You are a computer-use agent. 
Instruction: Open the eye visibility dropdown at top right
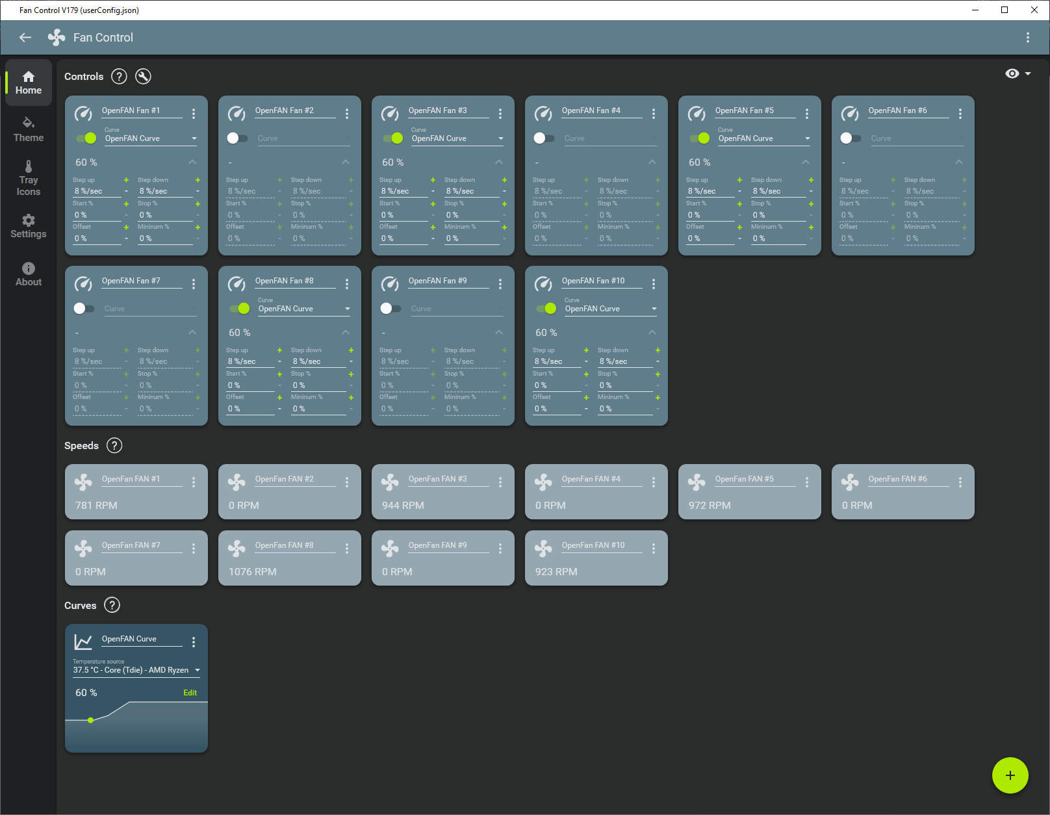(x=1018, y=74)
